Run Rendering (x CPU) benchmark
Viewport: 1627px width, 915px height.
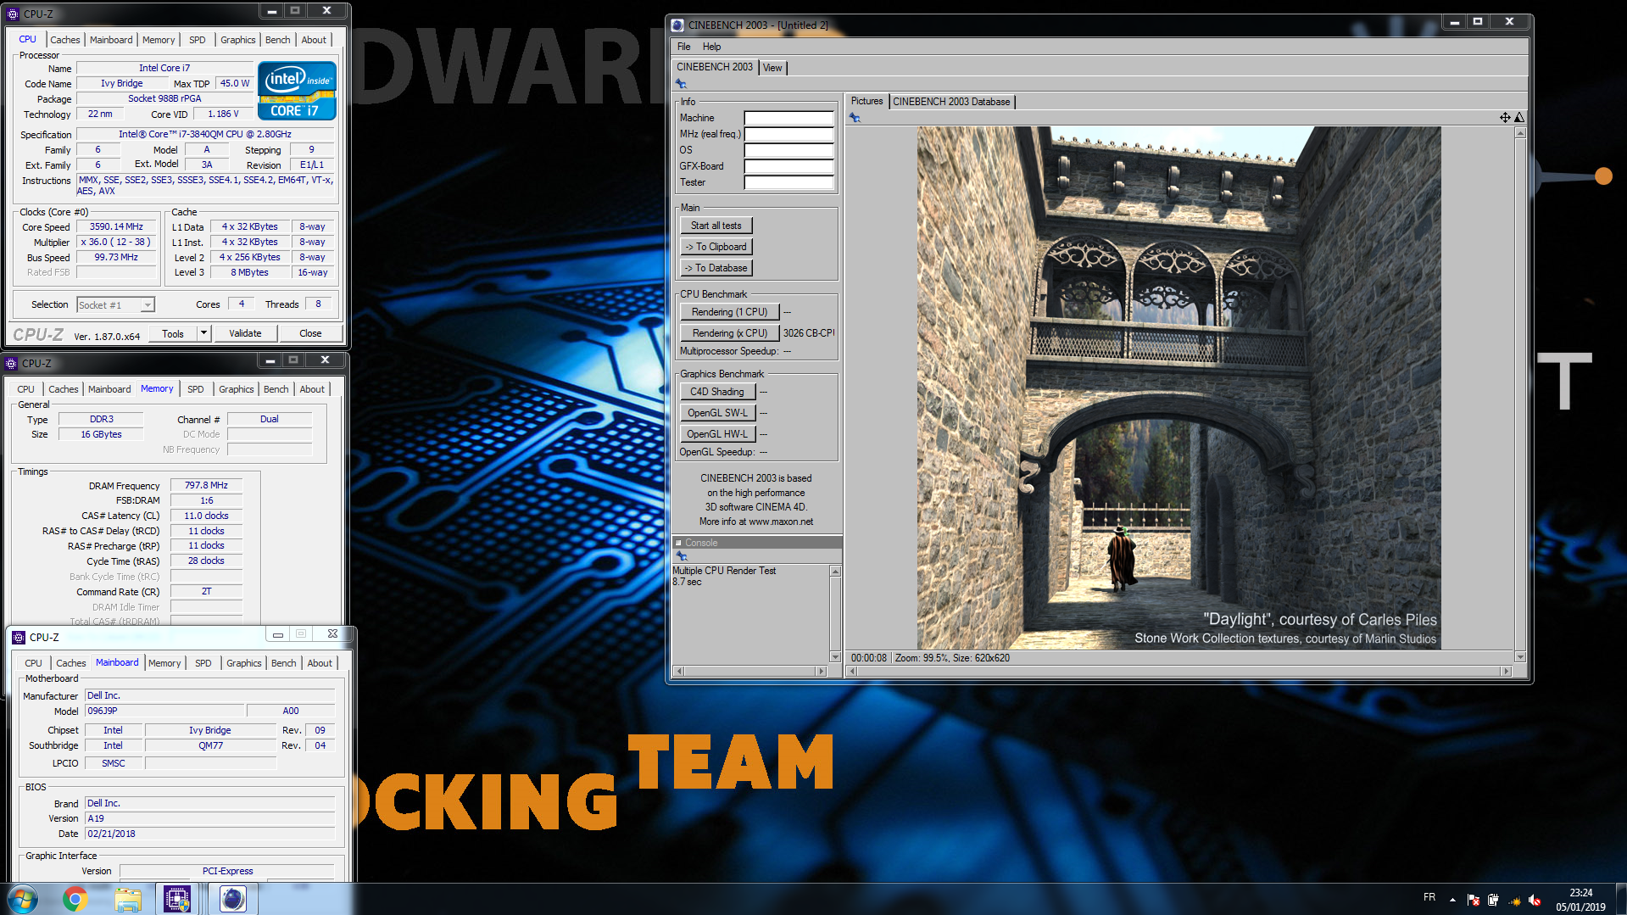coord(729,333)
